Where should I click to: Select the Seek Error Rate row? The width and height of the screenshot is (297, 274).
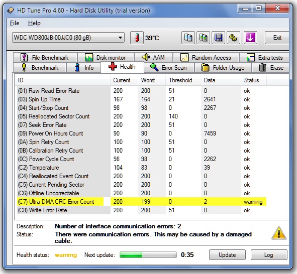point(142,125)
